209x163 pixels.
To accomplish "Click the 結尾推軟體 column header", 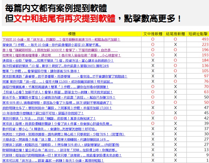I will [175, 34].
